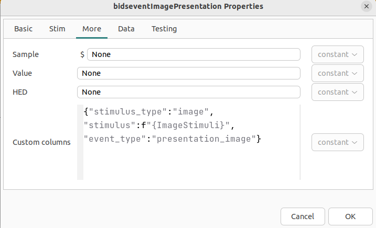This screenshot has height=228, width=376.
Task: Click the Value label
Action: 23,73
